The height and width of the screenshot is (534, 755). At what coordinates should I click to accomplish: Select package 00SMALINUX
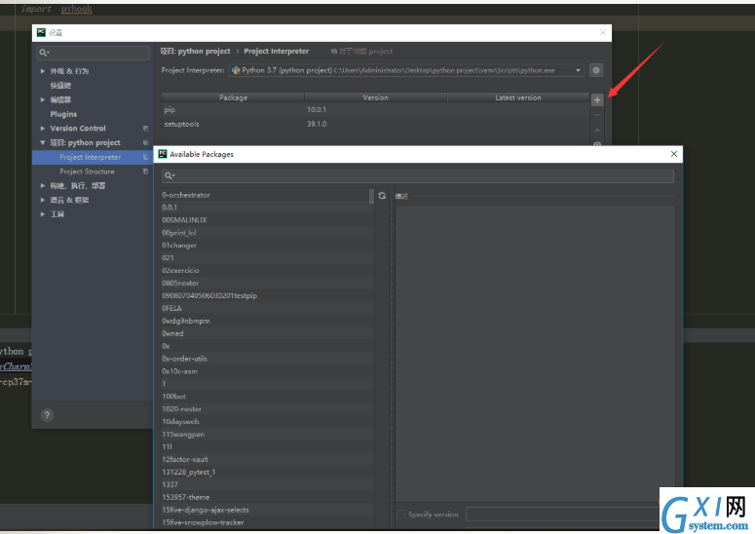point(267,220)
